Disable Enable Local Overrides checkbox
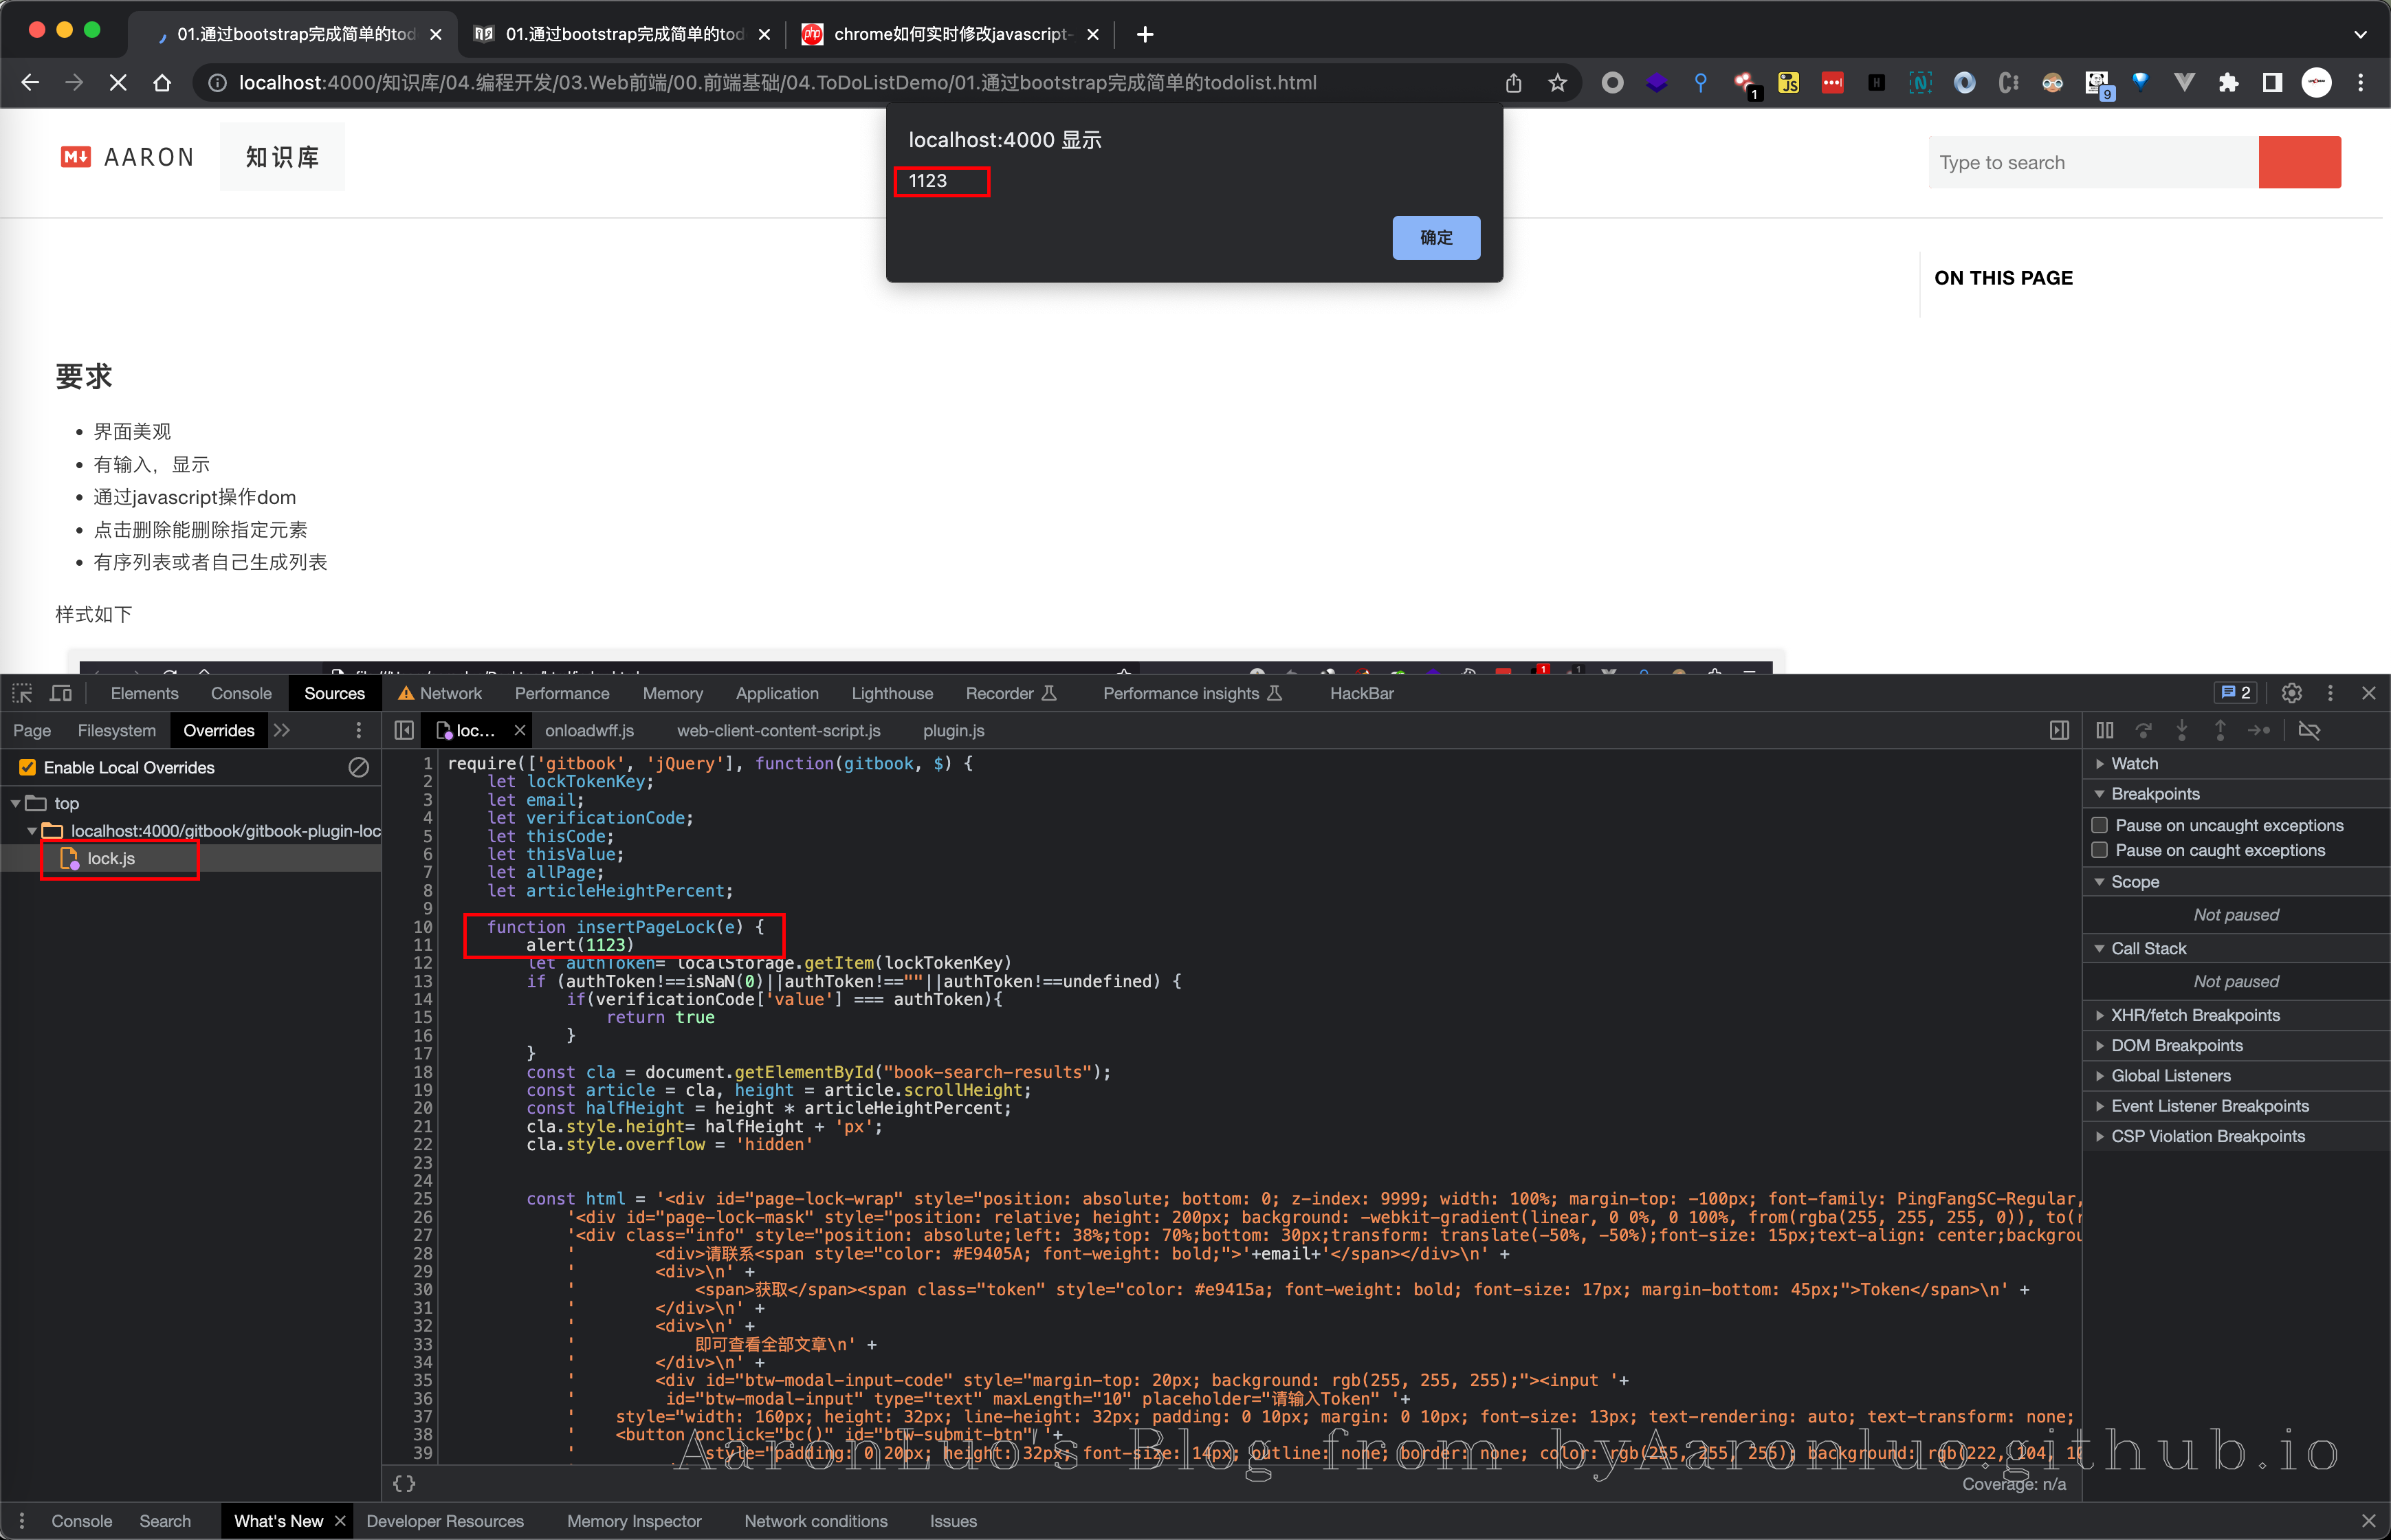Viewport: 2391px width, 1540px height. pos(28,767)
